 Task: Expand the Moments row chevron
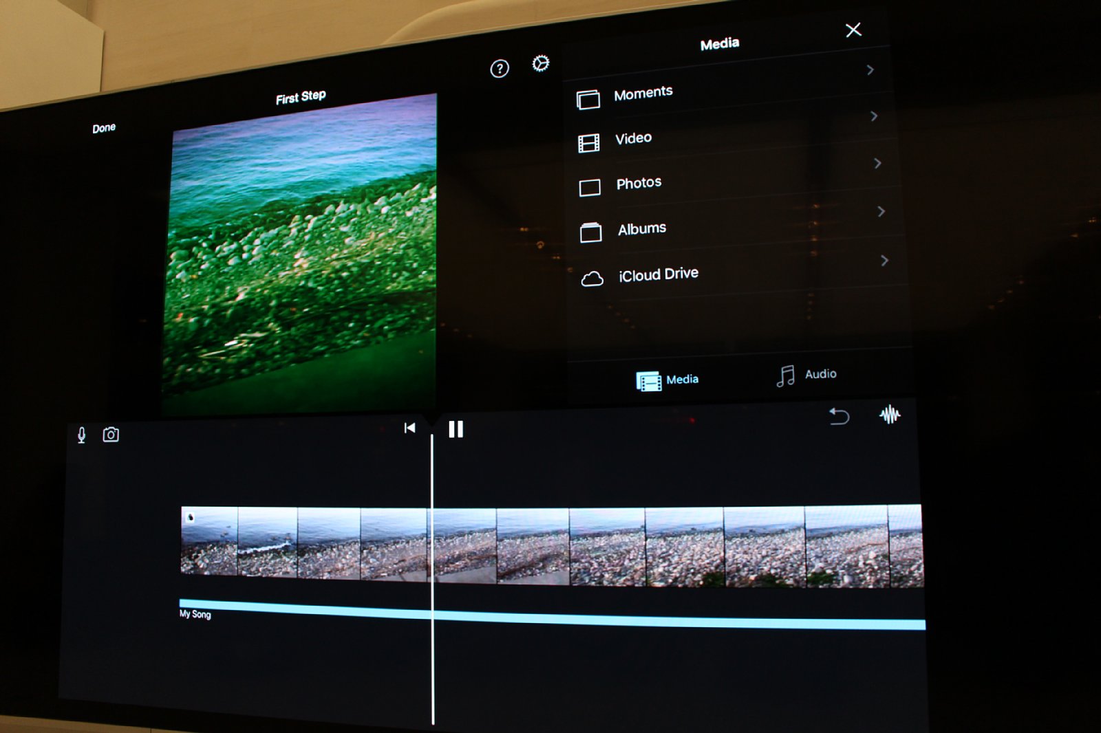tap(870, 70)
